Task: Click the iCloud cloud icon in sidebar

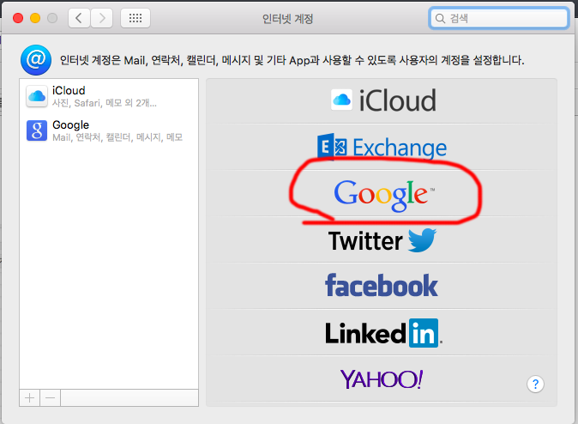Action: click(37, 96)
